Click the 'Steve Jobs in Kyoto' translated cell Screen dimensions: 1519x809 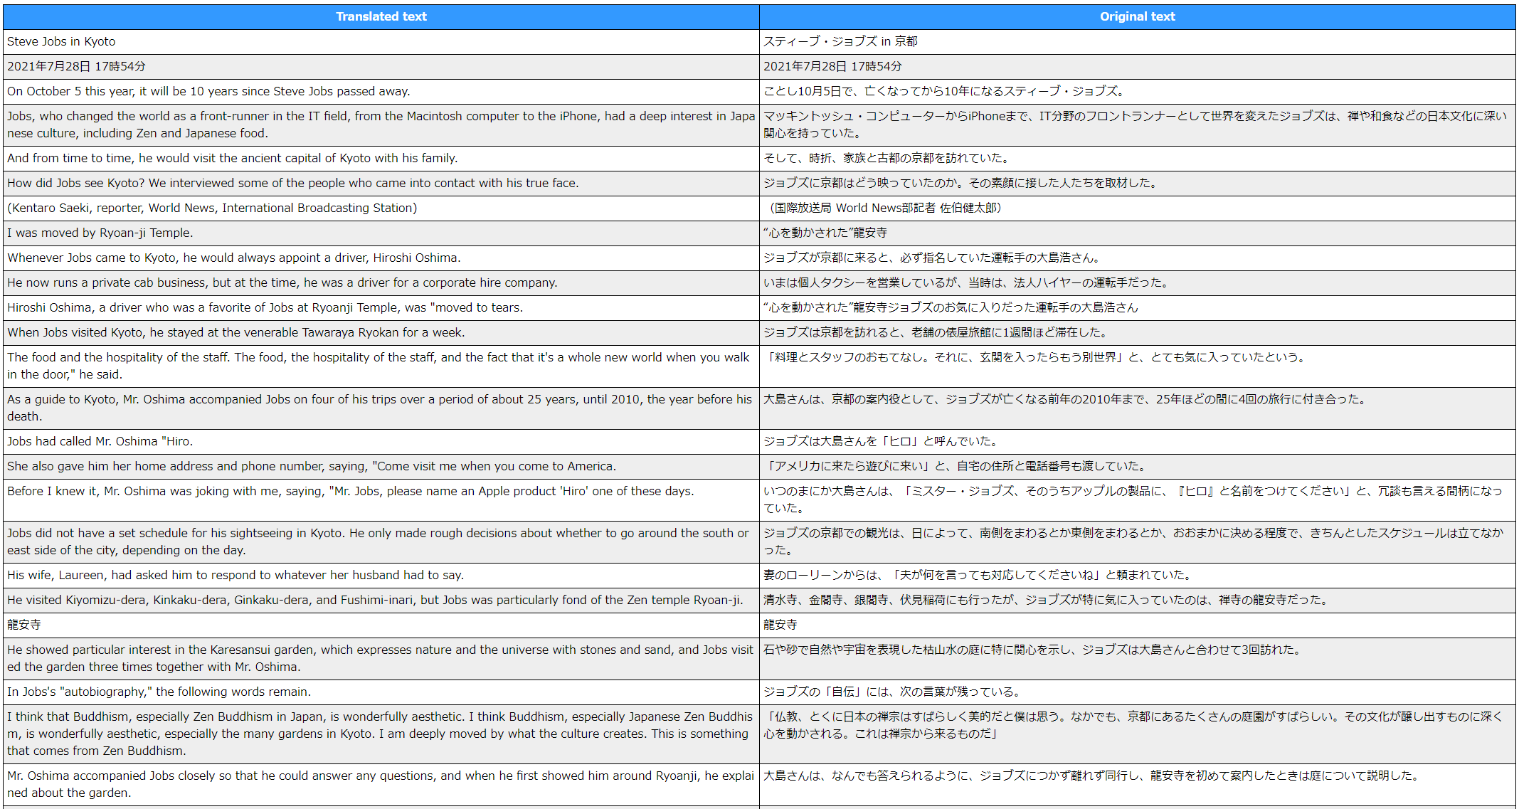coord(61,41)
